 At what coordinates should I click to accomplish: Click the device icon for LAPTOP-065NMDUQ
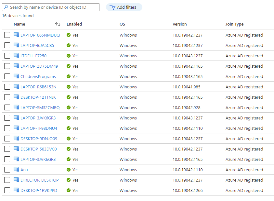pyautogui.click(x=16, y=35)
